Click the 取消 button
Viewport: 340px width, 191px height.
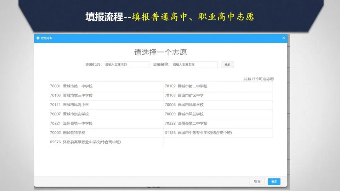[257, 182]
